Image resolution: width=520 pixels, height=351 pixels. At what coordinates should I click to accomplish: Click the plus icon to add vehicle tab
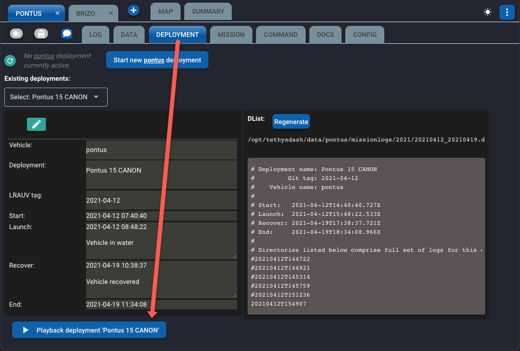[x=134, y=11]
